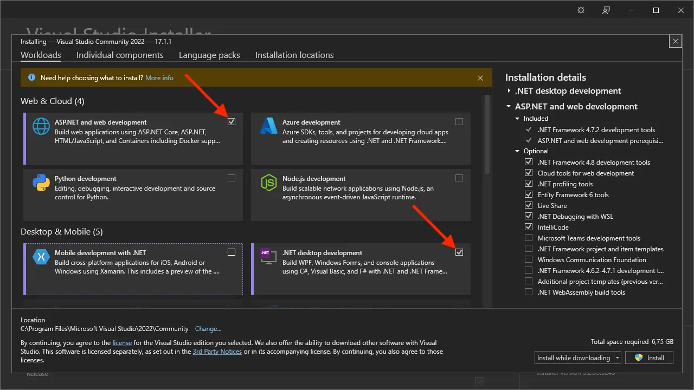694x390 pixels.
Task: Click ASP.NET and web development prerequisites item
Action: tap(601, 141)
